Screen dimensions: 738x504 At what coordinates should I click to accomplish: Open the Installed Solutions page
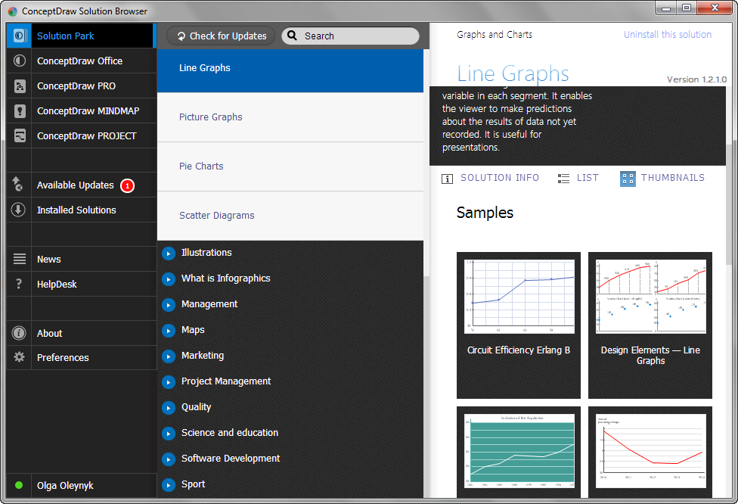tap(81, 210)
